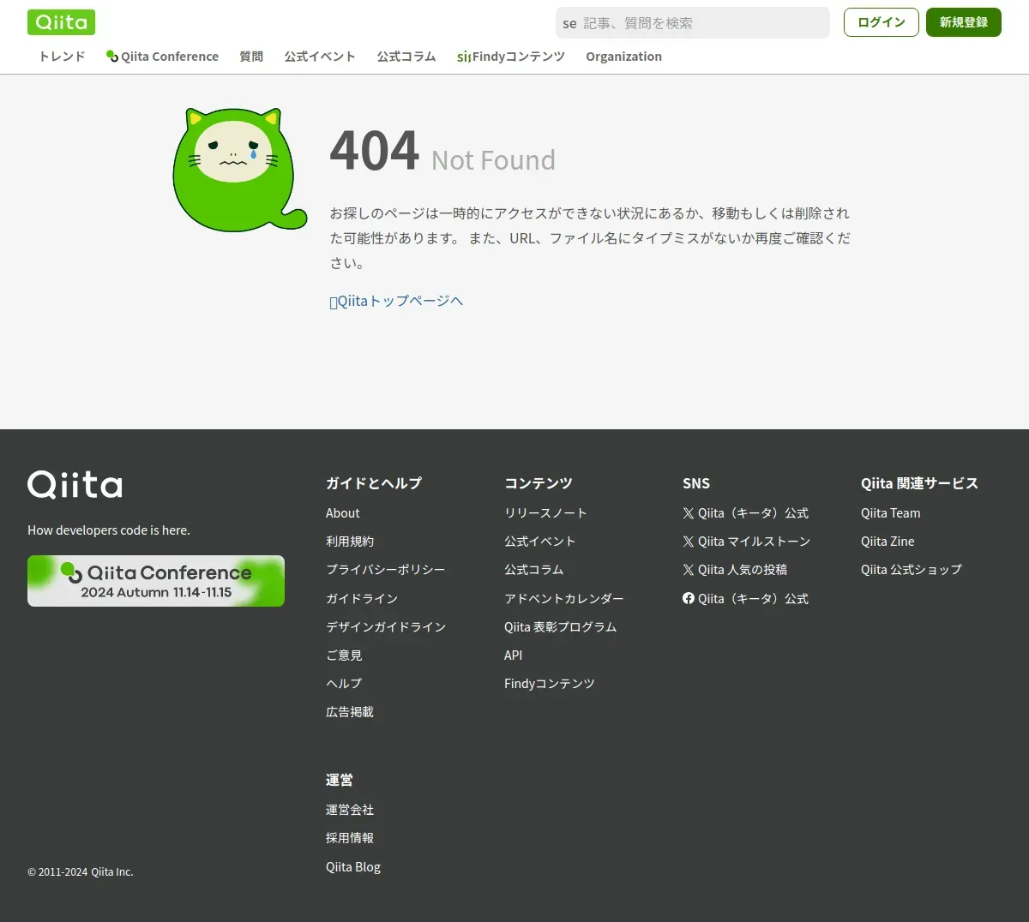This screenshot has height=922, width=1029.
Task: Click X icon beside Qiita マイルストーン
Action: click(x=689, y=542)
